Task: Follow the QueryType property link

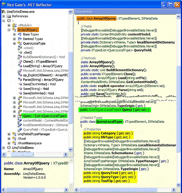Action: pos(110,177)
